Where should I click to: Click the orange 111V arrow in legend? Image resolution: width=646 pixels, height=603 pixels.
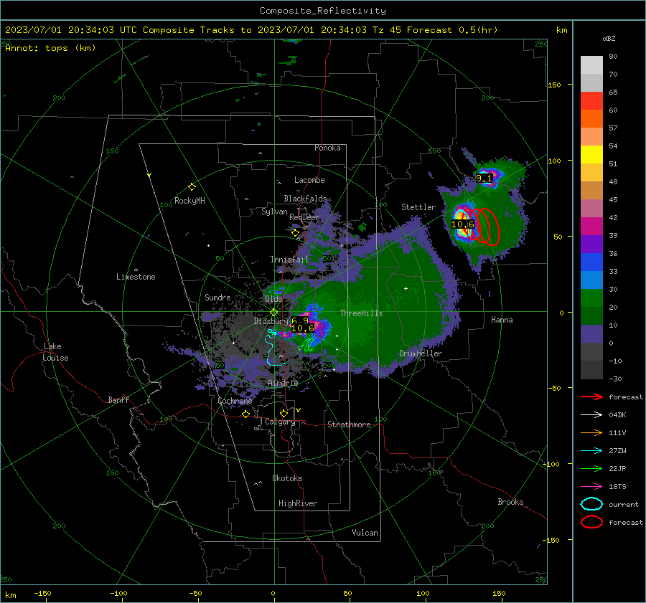pos(591,432)
